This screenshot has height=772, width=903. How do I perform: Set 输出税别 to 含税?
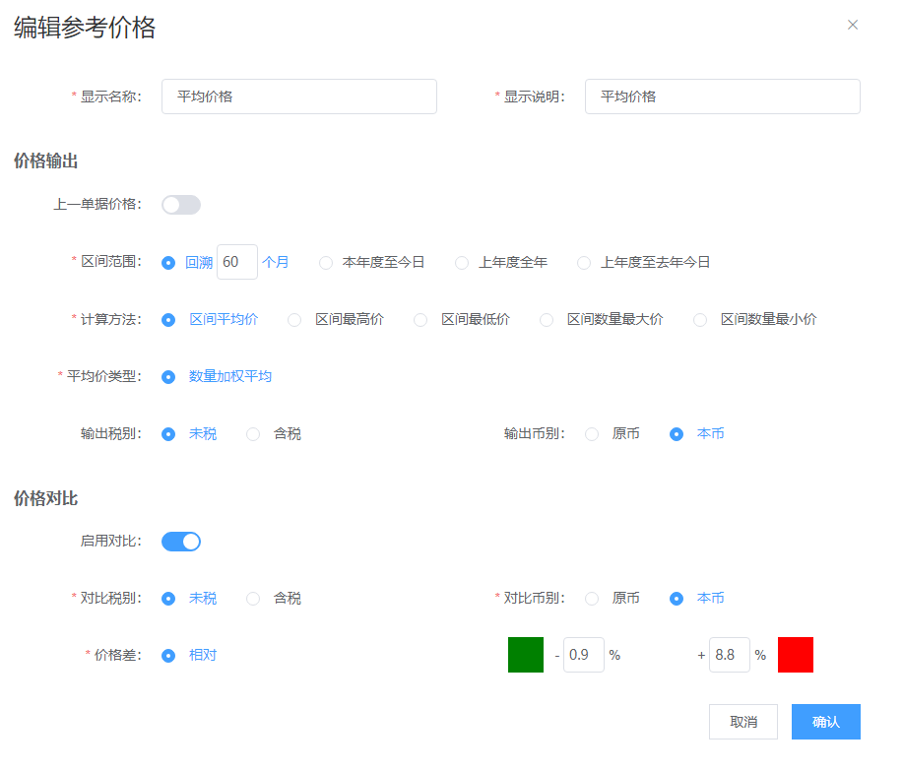point(253,434)
